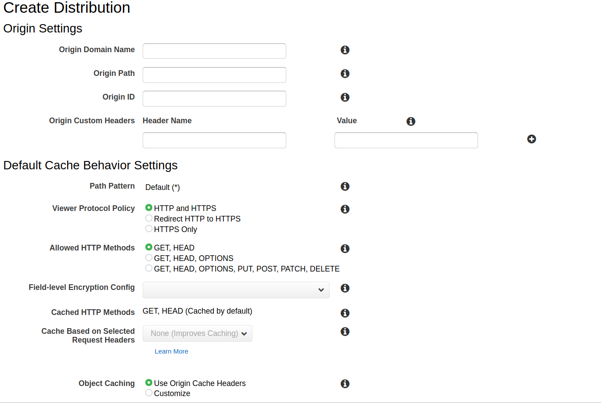Viewport: 601px width, 404px height.
Task: Click info icon for Allowed HTTP Methods
Action: 345,249
